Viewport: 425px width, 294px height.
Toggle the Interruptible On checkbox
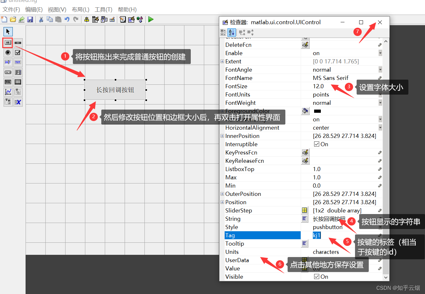pos(317,144)
